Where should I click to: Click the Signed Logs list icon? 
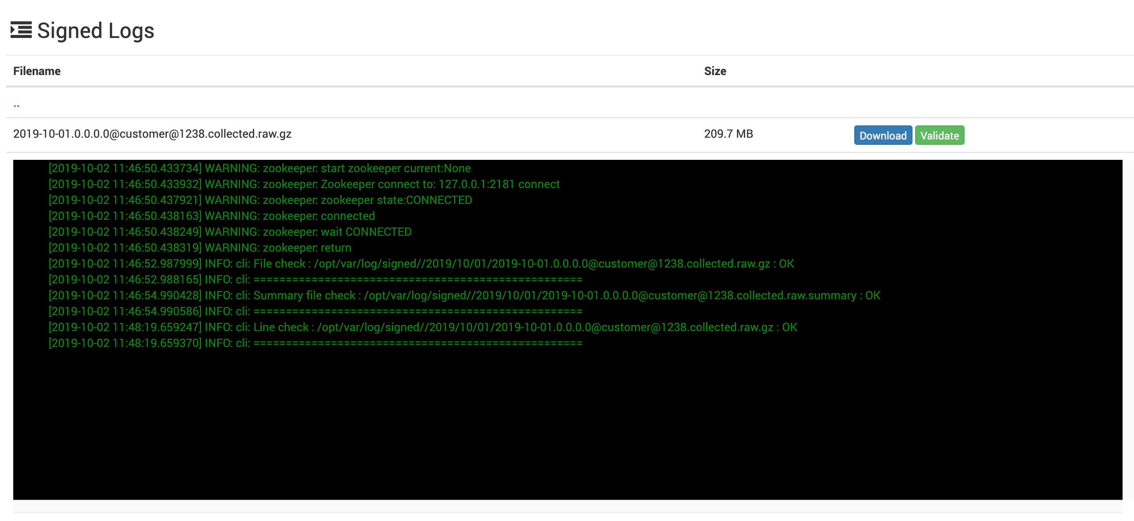point(21,30)
